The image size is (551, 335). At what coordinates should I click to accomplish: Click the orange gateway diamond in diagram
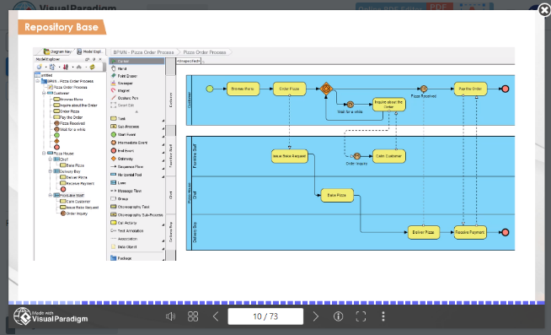pos(326,89)
